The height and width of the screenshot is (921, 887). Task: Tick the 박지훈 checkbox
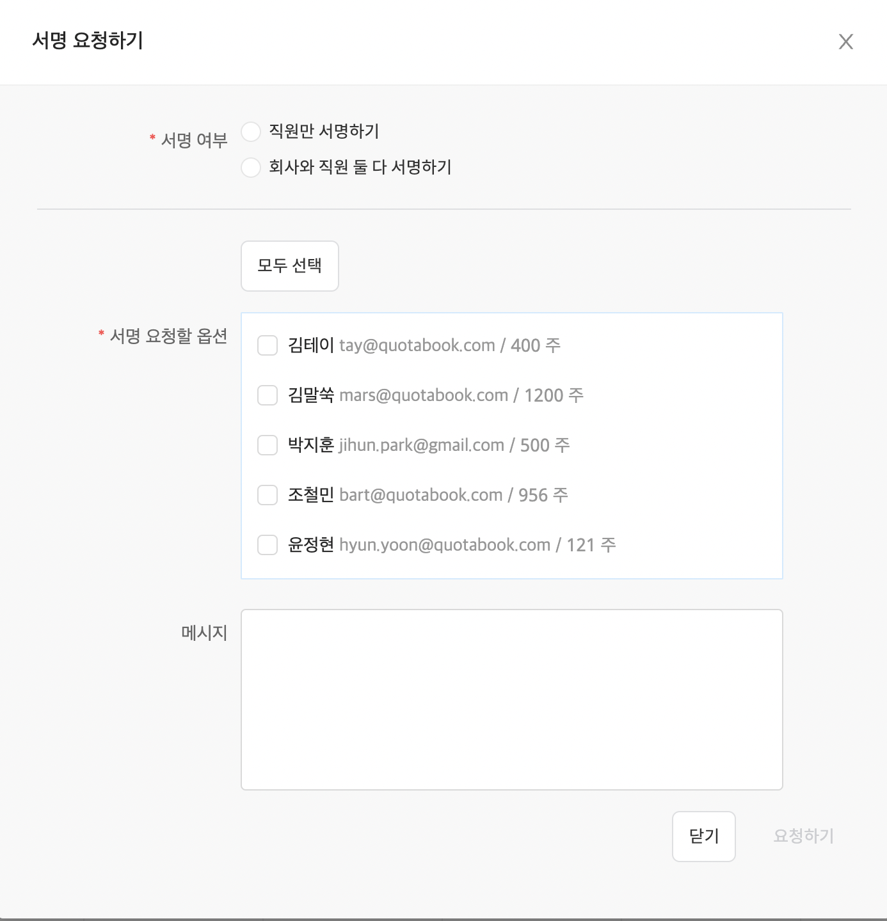(268, 445)
